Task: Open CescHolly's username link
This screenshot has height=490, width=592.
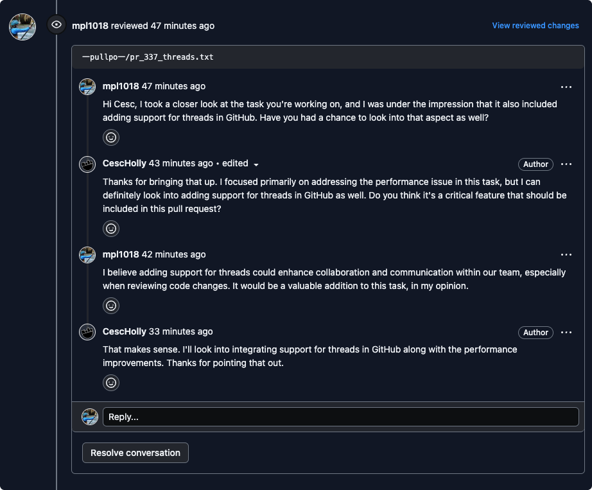Action: (x=125, y=164)
